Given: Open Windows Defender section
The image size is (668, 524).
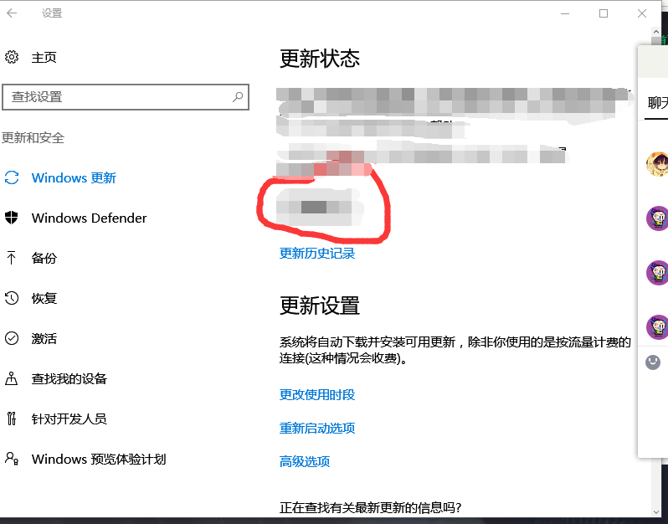Looking at the screenshot, I should click(89, 218).
